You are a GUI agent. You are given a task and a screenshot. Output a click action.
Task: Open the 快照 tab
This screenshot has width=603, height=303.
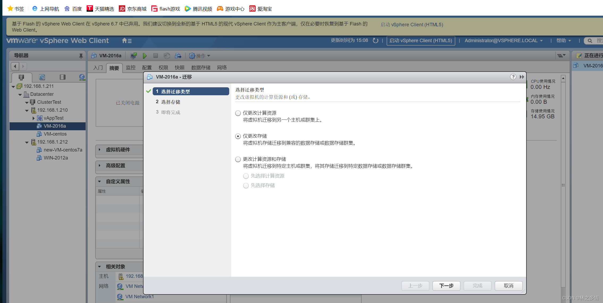(x=179, y=68)
